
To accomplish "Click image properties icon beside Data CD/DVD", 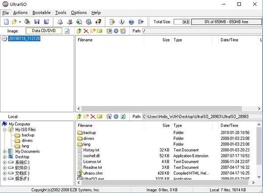I will tap(67, 31).
